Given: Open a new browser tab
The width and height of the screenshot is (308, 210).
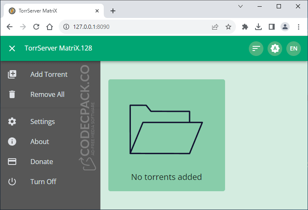Looking at the screenshot, I should click(x=113, y=11).
